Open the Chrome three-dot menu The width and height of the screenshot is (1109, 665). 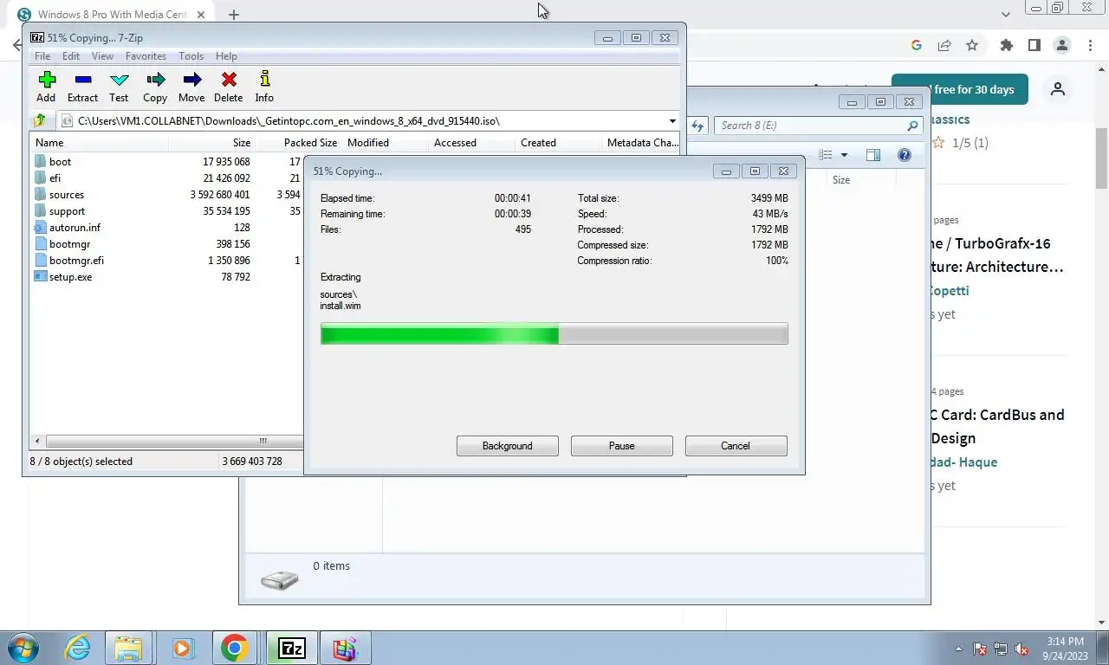[1090, 45]
